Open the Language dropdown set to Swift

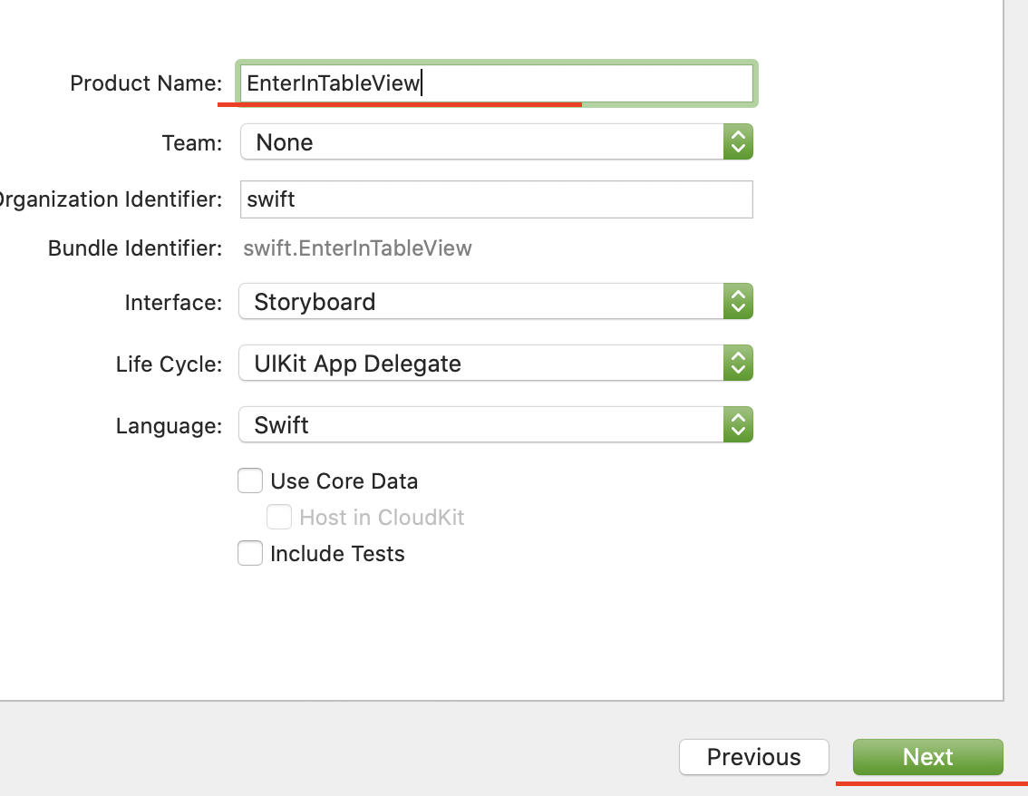480,425
